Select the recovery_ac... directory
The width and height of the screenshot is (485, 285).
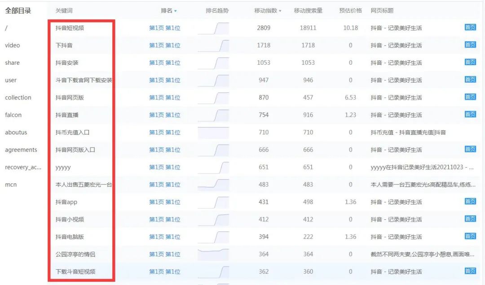tap(23, 167)
